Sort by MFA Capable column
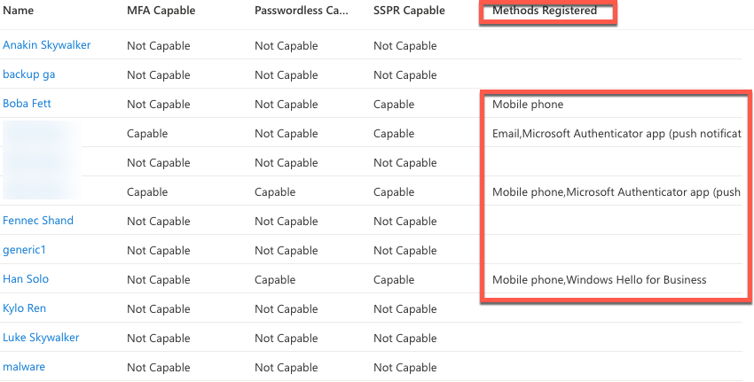754x382 pixels. (161, 11)
